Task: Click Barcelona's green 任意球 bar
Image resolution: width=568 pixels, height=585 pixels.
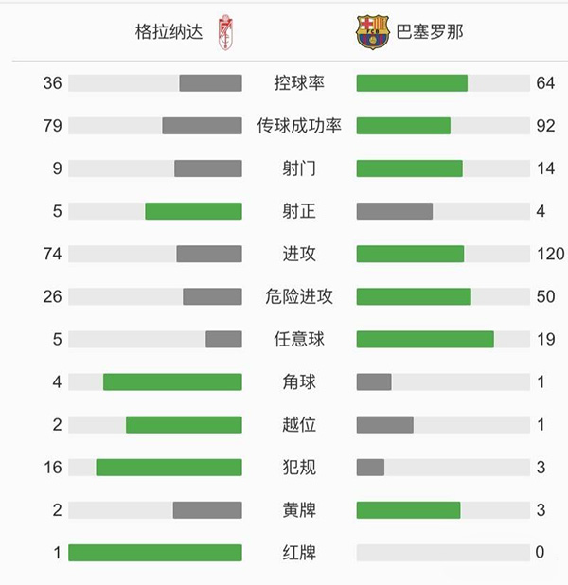Action: 425,339
